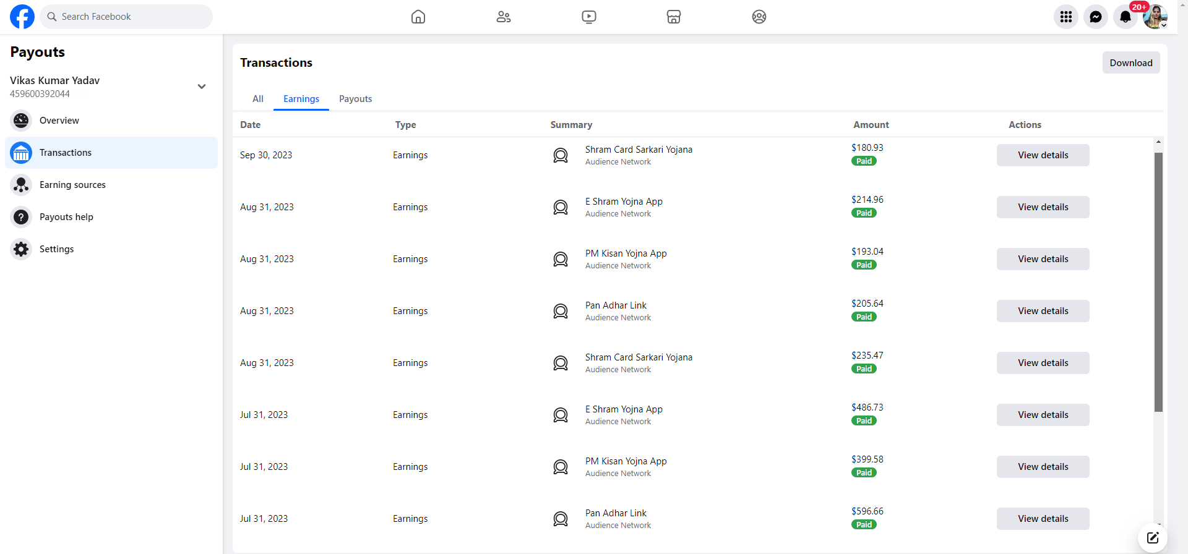Open the notifications bell icon
The height and width of the screenshot is (554, 1188).
tap(1126, 17)
